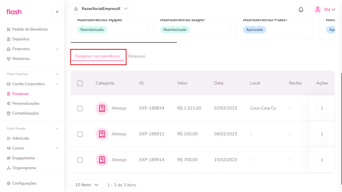
Task: Open Depósitos in sidebar
Action: (x=21, y=39)
